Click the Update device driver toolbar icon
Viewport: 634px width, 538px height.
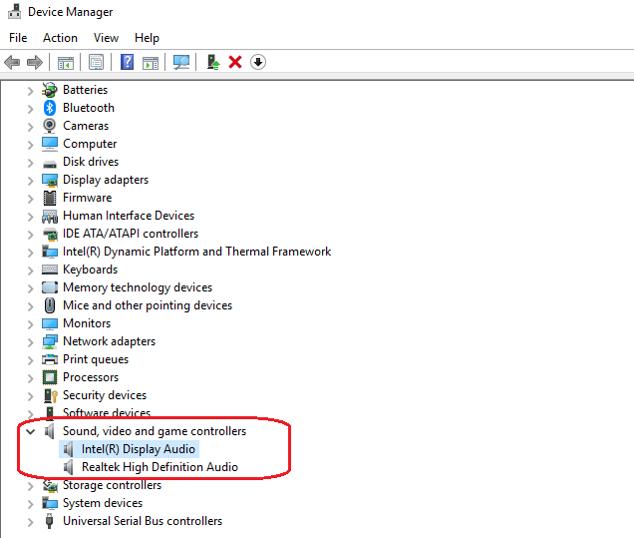tap(212, 63)
